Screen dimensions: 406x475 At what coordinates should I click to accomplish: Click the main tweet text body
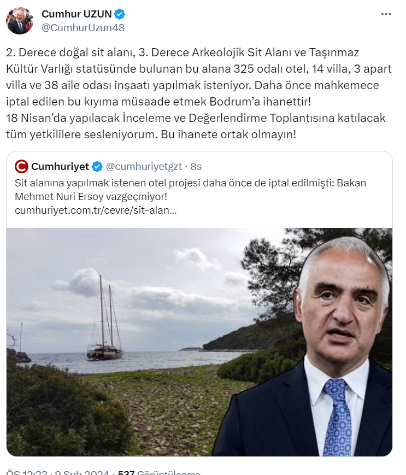[198, 93]
